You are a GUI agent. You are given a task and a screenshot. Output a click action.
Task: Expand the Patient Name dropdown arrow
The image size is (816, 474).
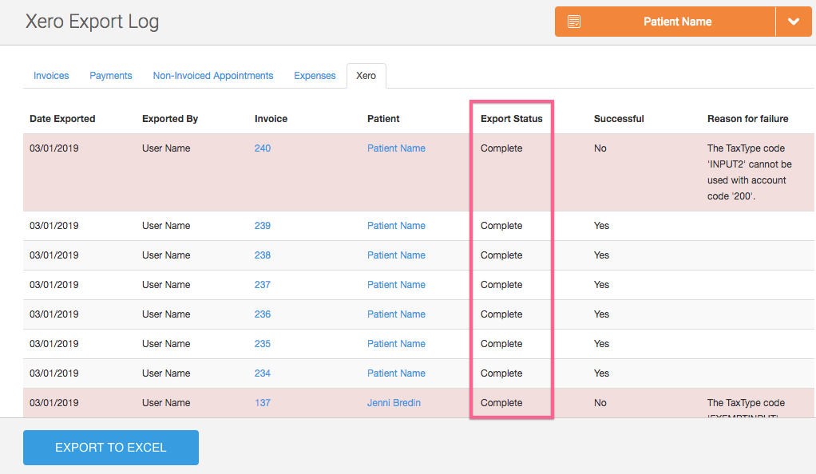pos(793,22)
